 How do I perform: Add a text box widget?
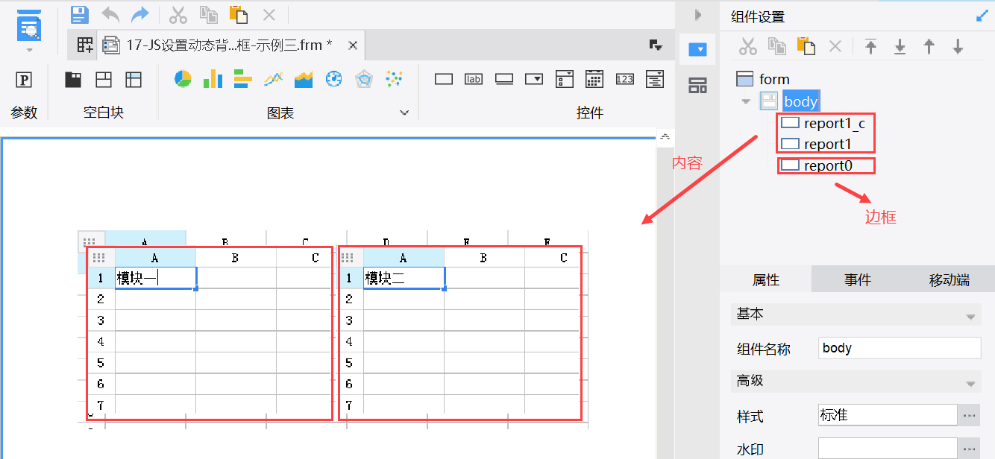pos(444,79)
